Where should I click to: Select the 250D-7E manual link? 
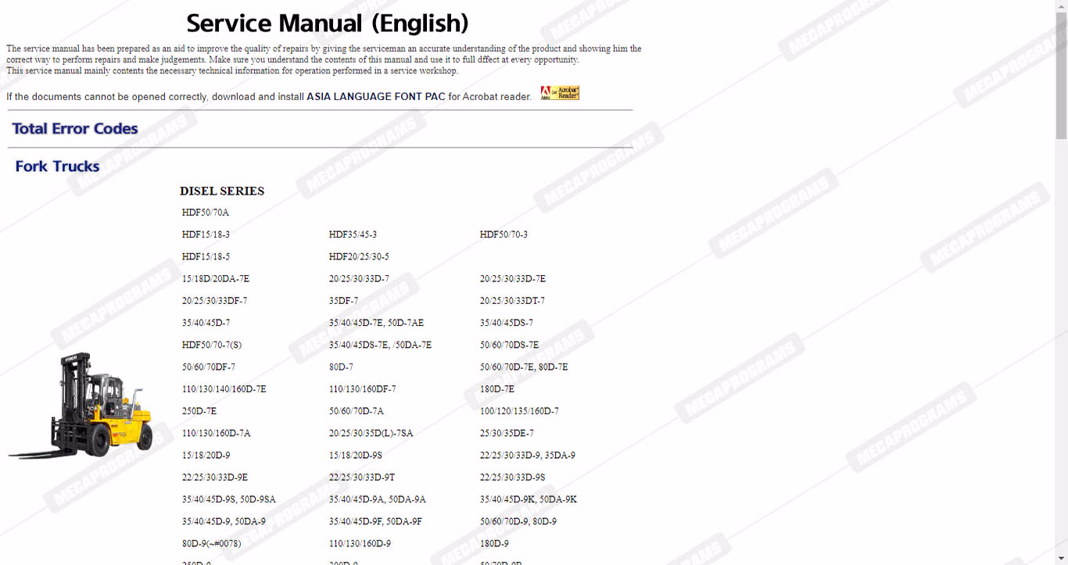coord(199,411)
